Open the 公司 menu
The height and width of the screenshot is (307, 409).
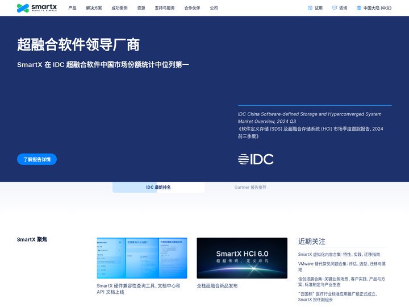[214, 8]
